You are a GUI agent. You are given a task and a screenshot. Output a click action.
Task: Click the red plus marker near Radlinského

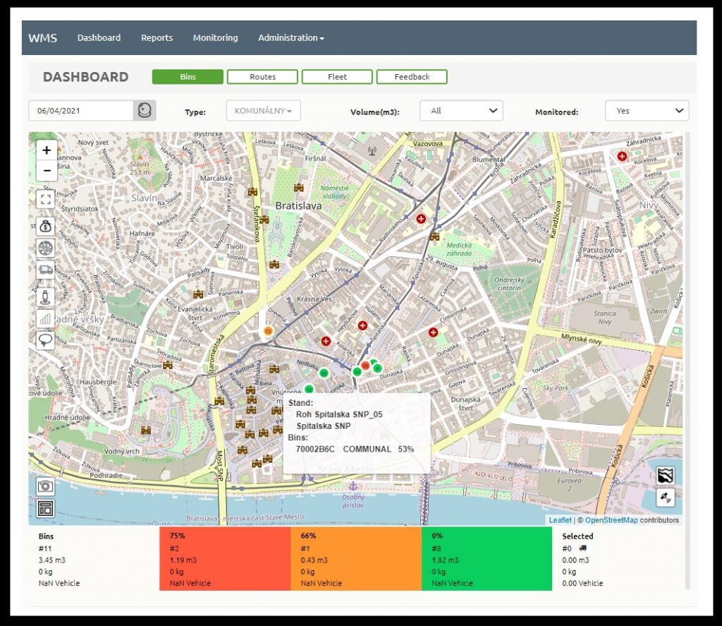point(421,219)
